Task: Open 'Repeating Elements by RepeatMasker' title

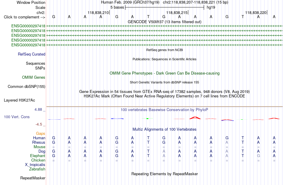Action: 164,174
